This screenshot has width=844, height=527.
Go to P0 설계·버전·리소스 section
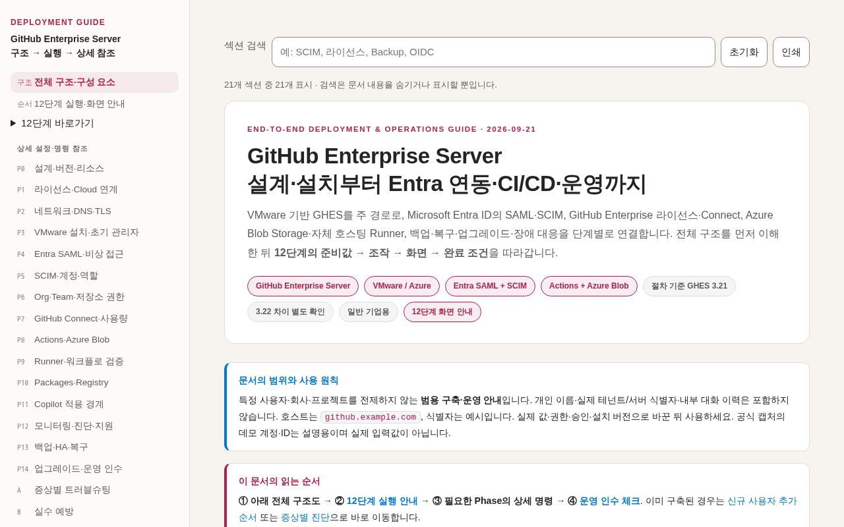(x=94, y=168)
